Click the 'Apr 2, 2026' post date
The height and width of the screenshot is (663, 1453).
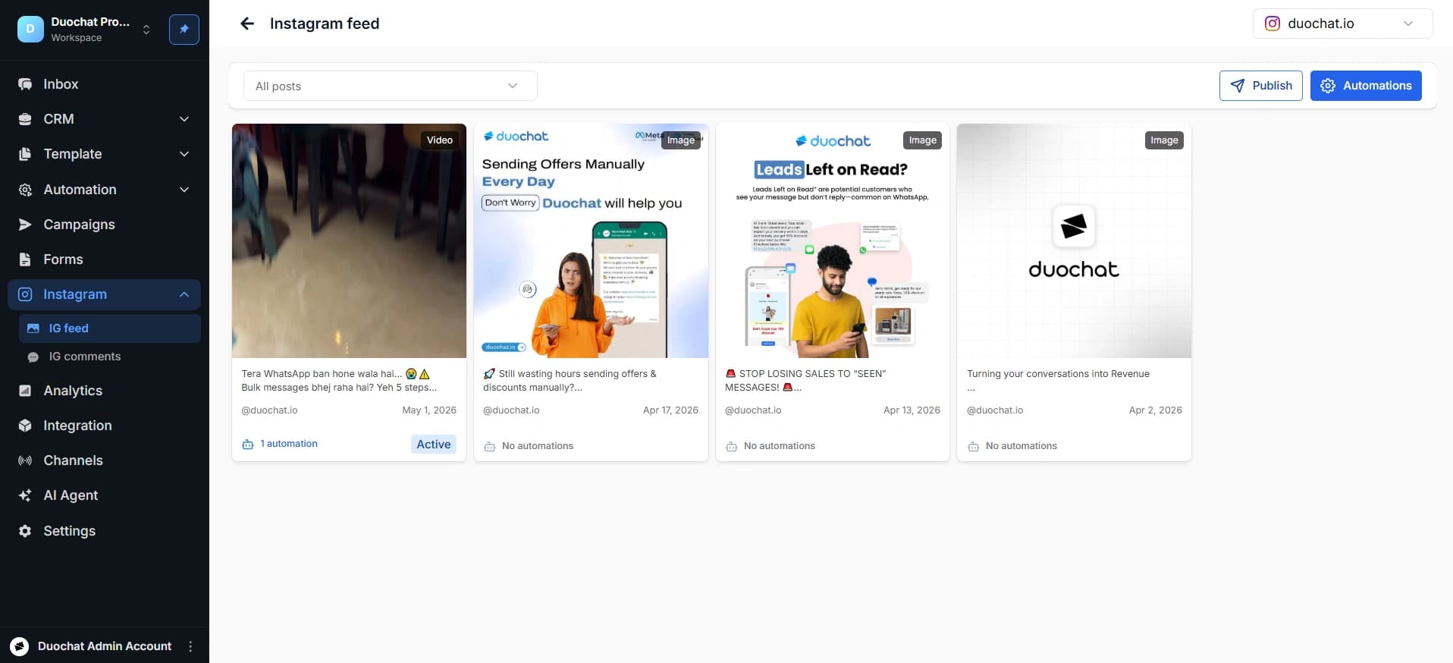point(1155,410)
